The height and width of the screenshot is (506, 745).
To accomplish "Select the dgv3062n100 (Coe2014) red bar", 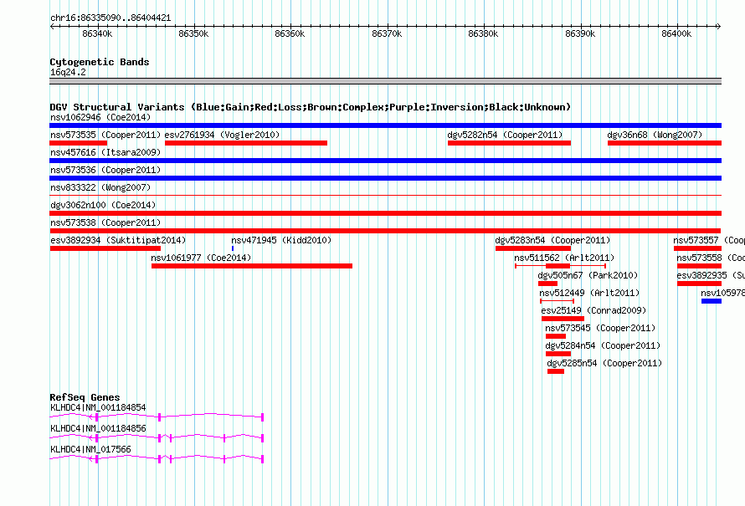I will [385, 213].
